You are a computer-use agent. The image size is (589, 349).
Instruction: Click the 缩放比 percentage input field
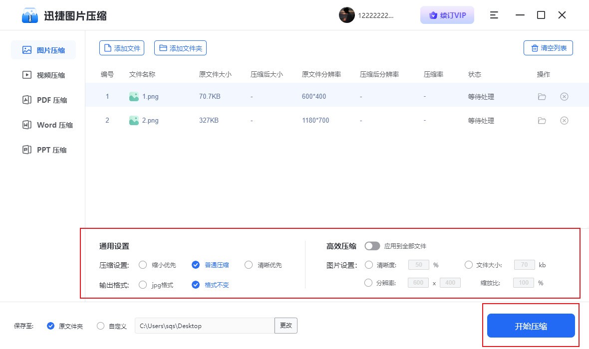click(524, 283)
